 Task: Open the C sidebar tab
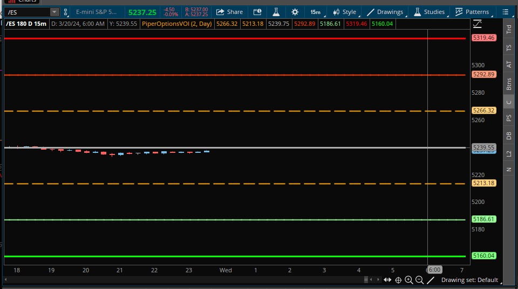tap(509, 102)
